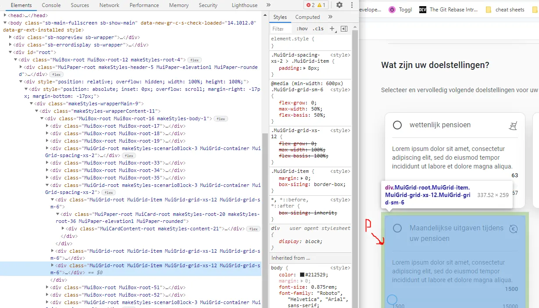This screenshot has height=308, width=539.
Task: Open style source link for .MuiGrid-grid-sm-6
Action: pos(340,90)
